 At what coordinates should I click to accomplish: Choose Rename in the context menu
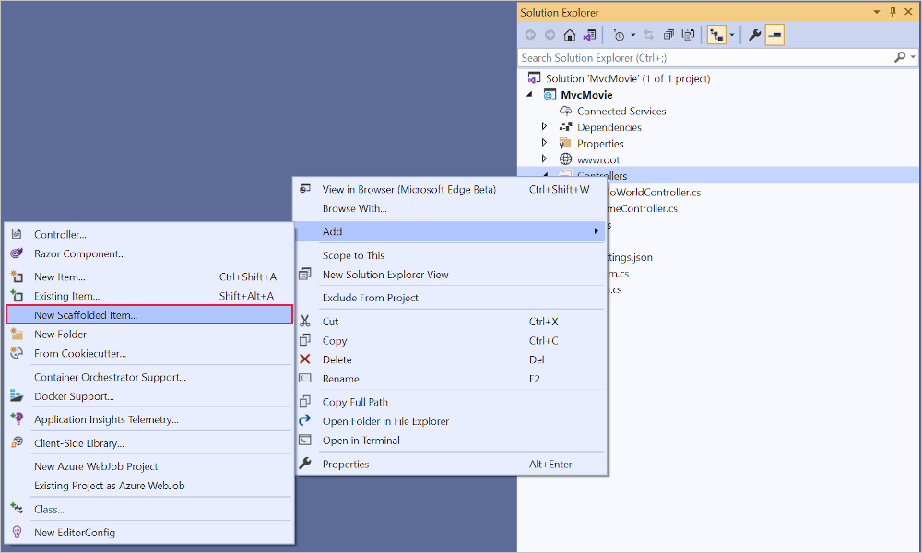pos(340,379)
